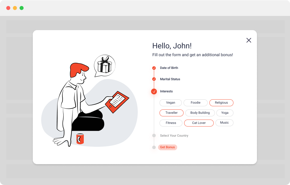Click the checkmark icon next to Marital Status
This screenshot has width=290, height=185.
point(154,79)
